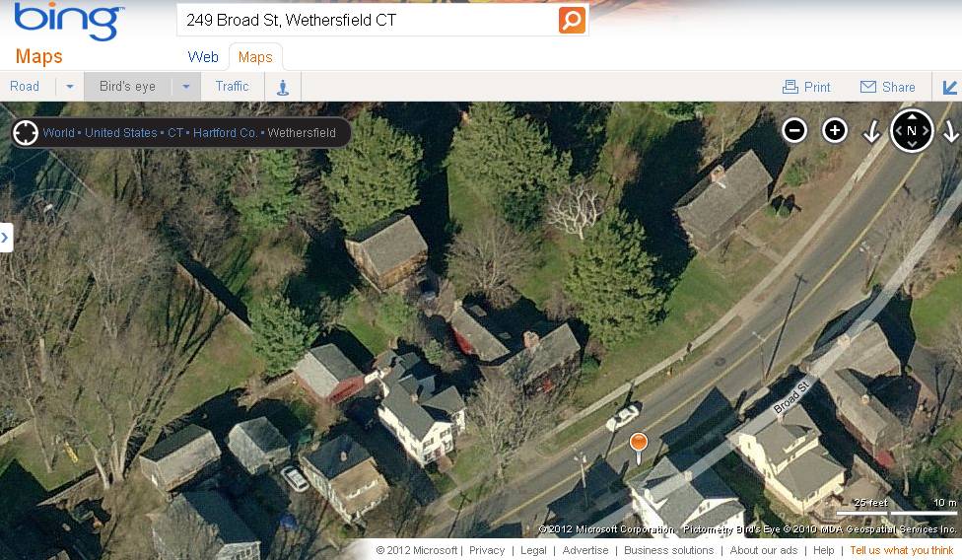The width and height of the screenshot is (962, 560).
Task: Click the Print link
Action: click(x=806, y=87)
